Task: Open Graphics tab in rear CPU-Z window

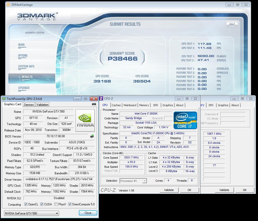Action: click(223, 105)
